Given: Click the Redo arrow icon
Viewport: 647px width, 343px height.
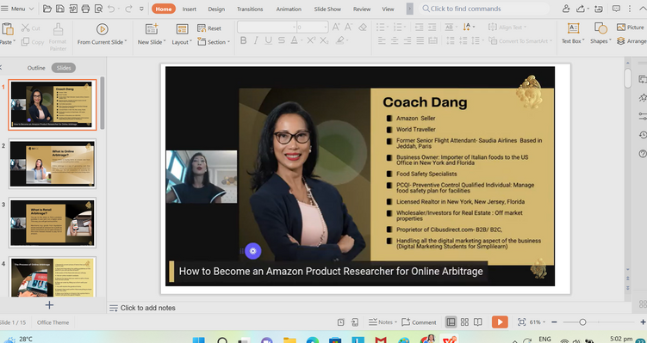Looking at the screenshot, I should pyautogui.click(x=128, y=9).
